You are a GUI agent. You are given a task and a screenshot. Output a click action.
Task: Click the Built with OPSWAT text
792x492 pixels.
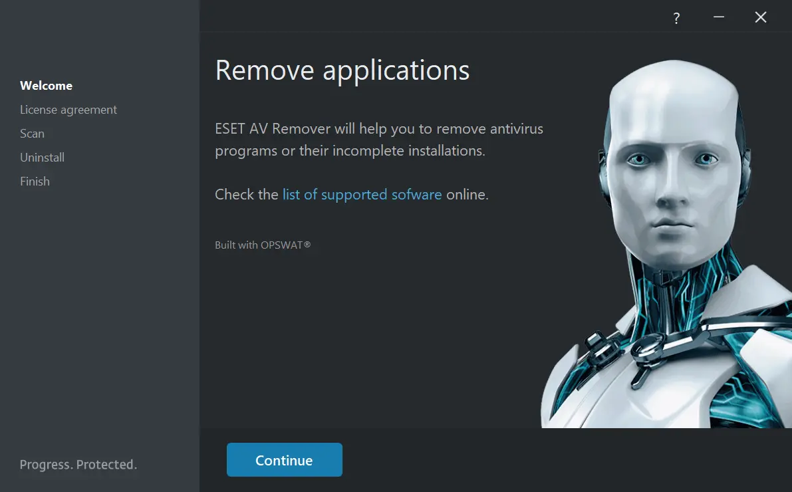click(x=263, y=245)
